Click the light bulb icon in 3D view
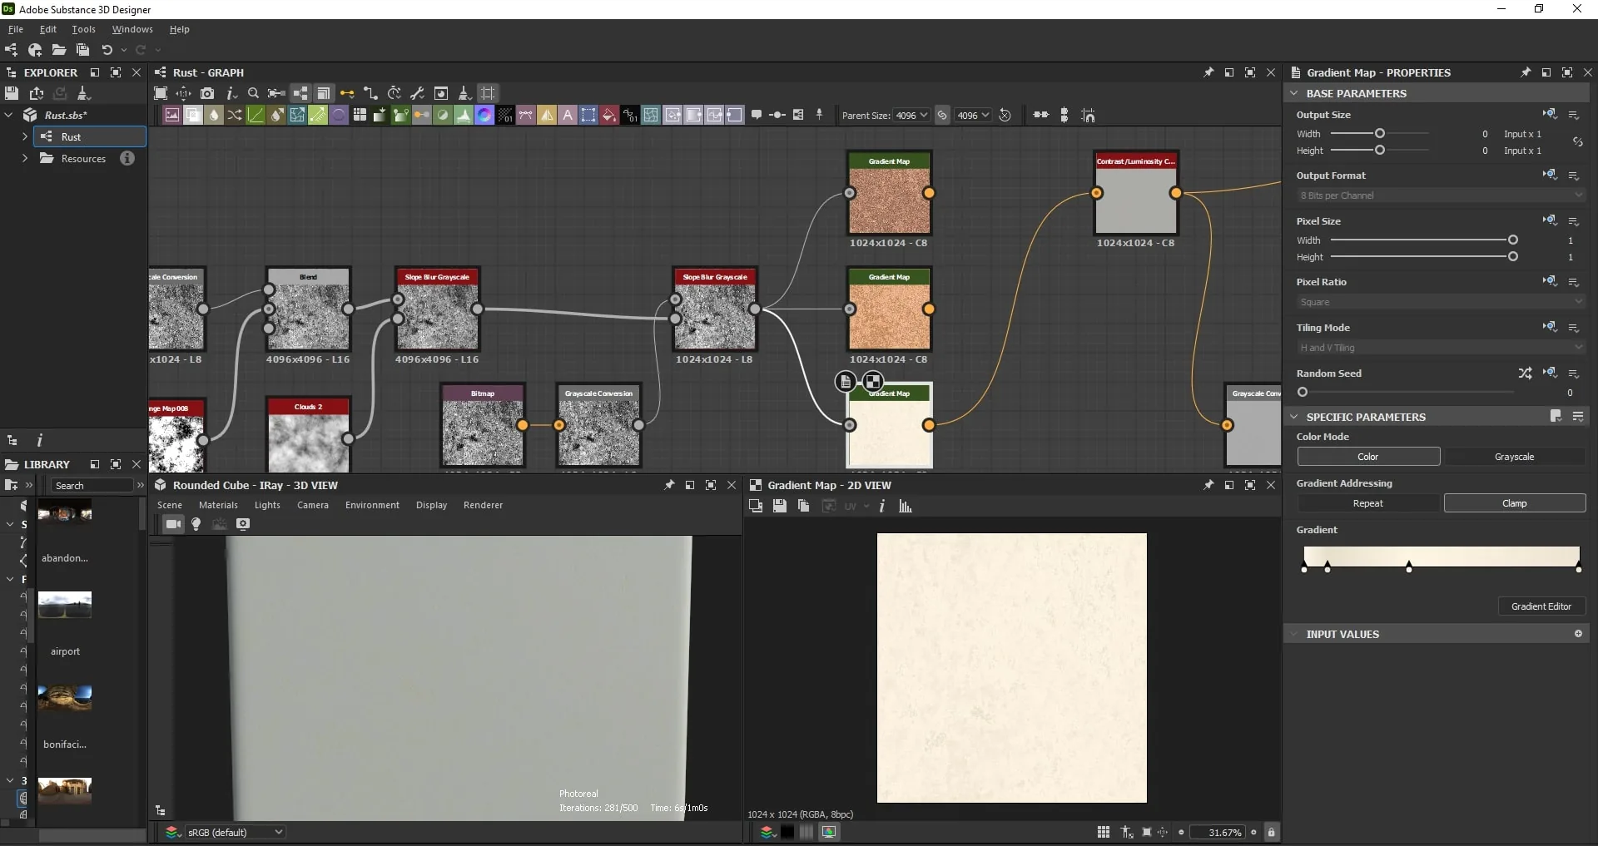This screenshot has width=1598, height=846. click(196, 524)
